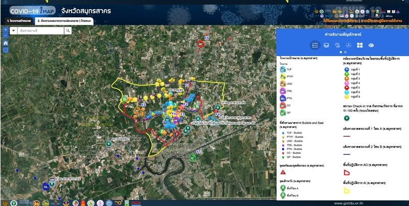The height and width of the screenshot is (206, 409).
Task: Click the locate position icon below home
Action: coord(6,50)
